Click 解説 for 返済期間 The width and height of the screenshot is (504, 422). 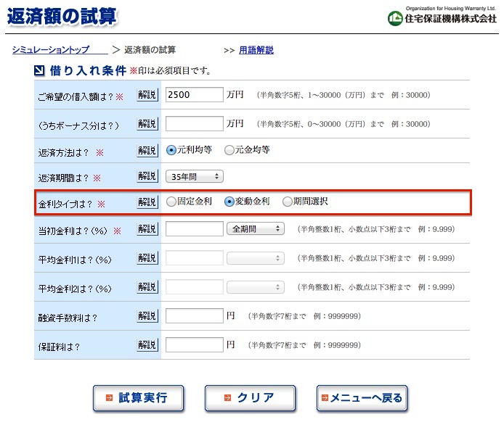(x=147, y=176)
